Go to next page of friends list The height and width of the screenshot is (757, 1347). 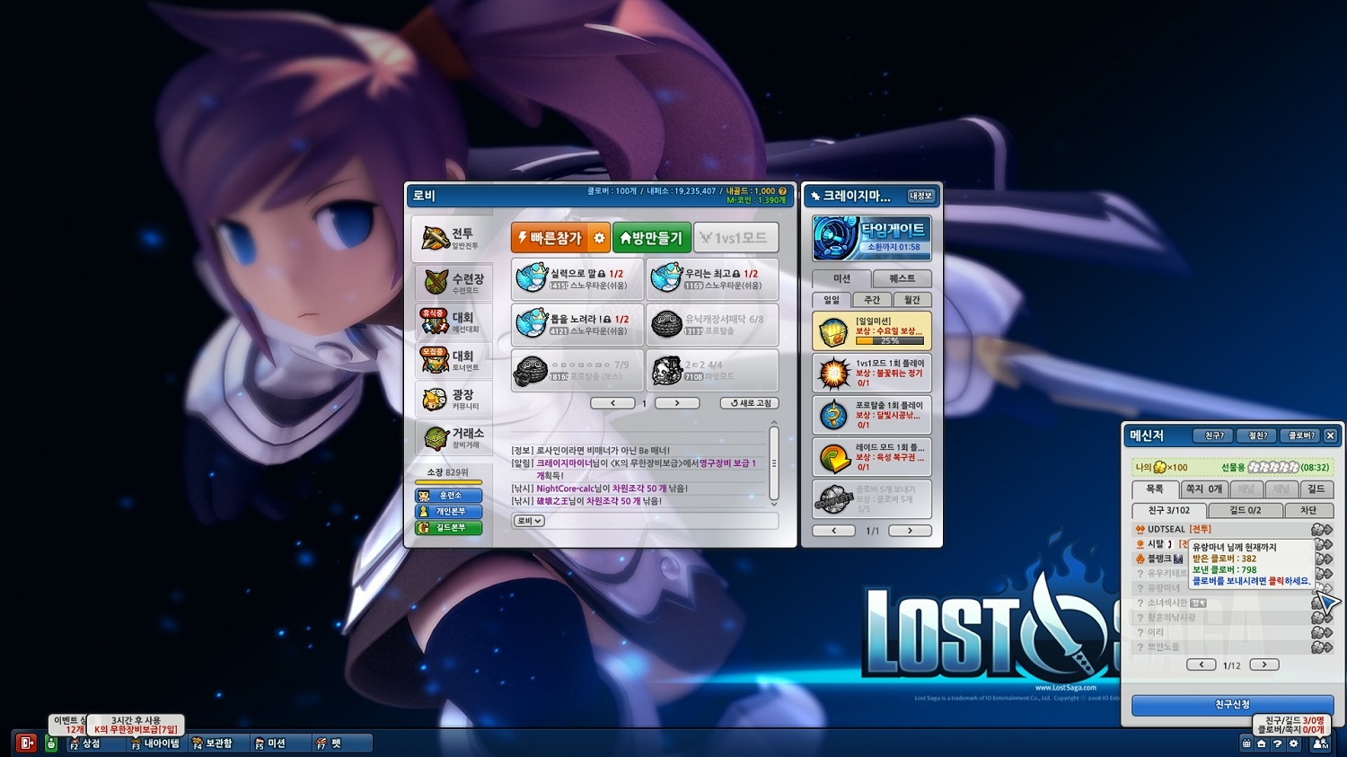pyautogui.click(x=1264, y=665)
